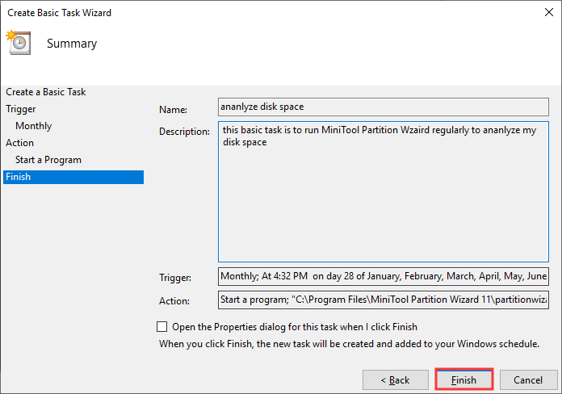Click the Trigger summary field
562x394 pixels.
[384, 276]
